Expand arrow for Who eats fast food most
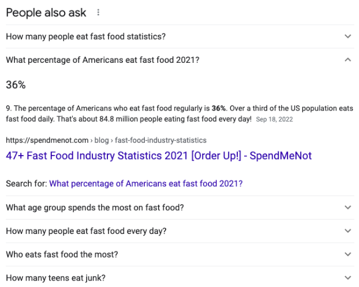 (x=347, y=254)
